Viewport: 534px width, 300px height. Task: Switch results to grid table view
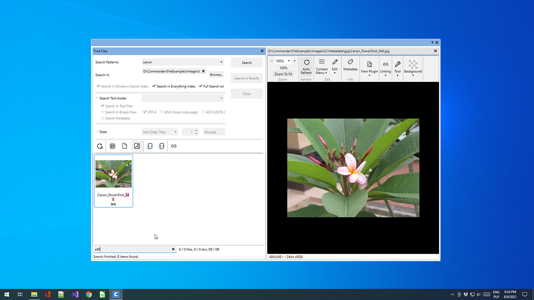tap(113, 146)
